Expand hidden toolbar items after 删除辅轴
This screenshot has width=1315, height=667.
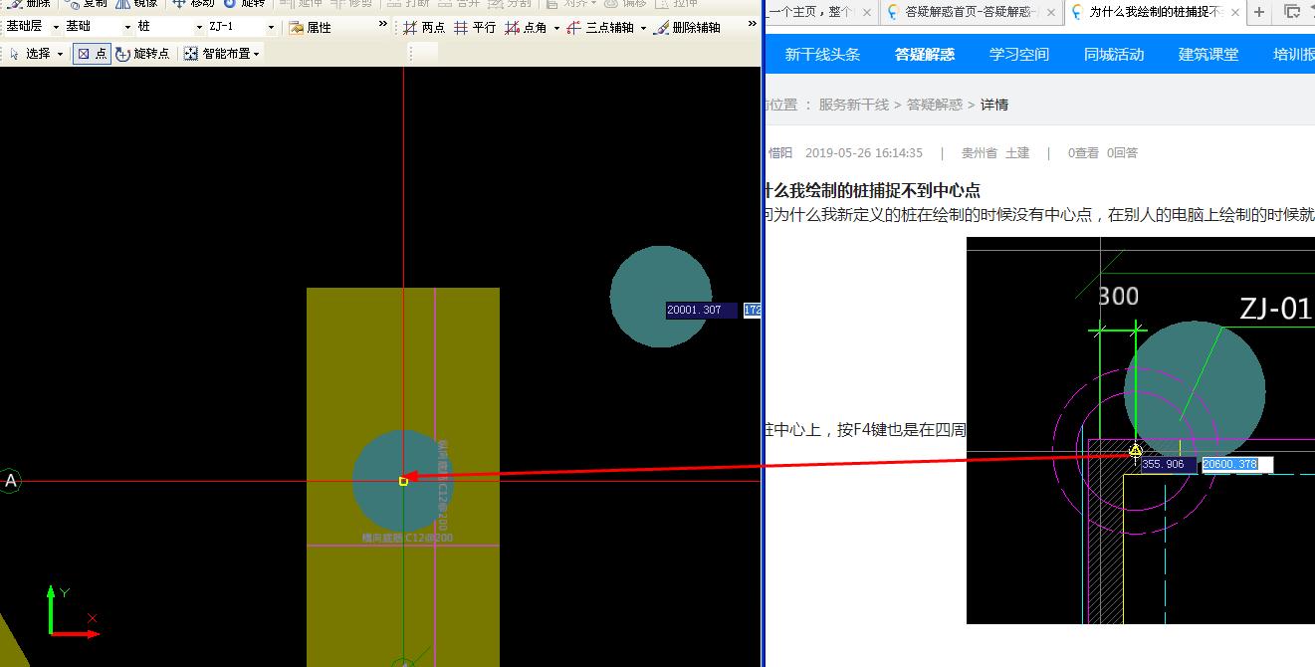[x=753, y=24]
